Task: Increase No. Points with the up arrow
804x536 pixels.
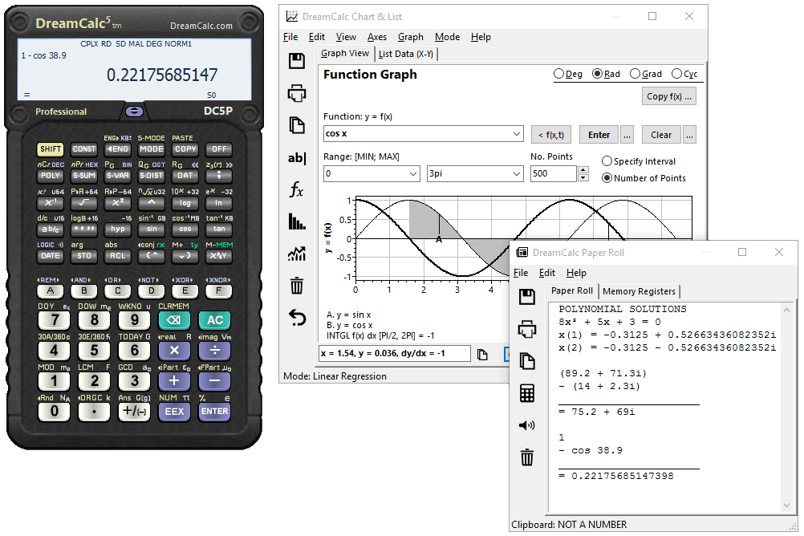Action: [583, 170]
